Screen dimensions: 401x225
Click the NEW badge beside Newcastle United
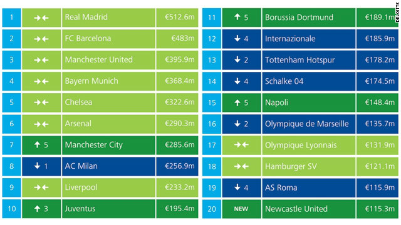point(241,209)
